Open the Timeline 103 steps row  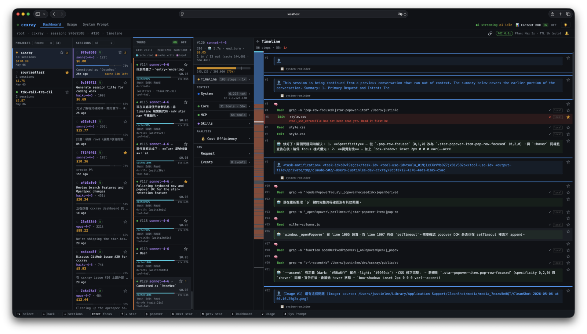coord(224,79)
